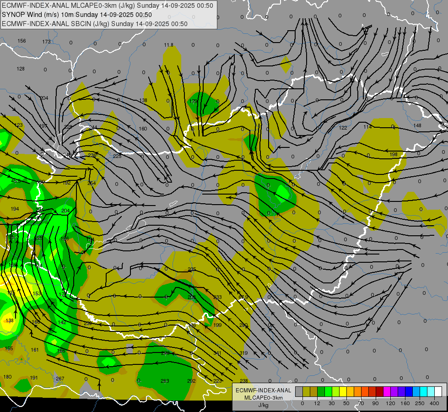Select the SYNOP Wind 10m header line
This screenshot has height=412, width=448.
76,15
